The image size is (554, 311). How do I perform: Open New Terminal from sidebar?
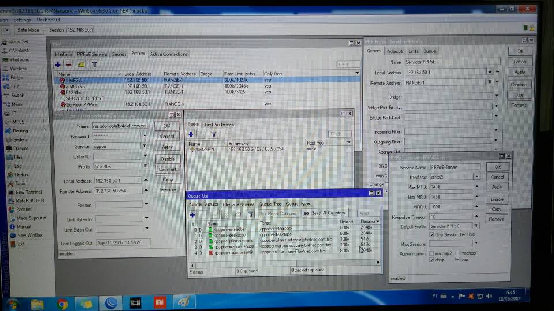tap(28, 192)
